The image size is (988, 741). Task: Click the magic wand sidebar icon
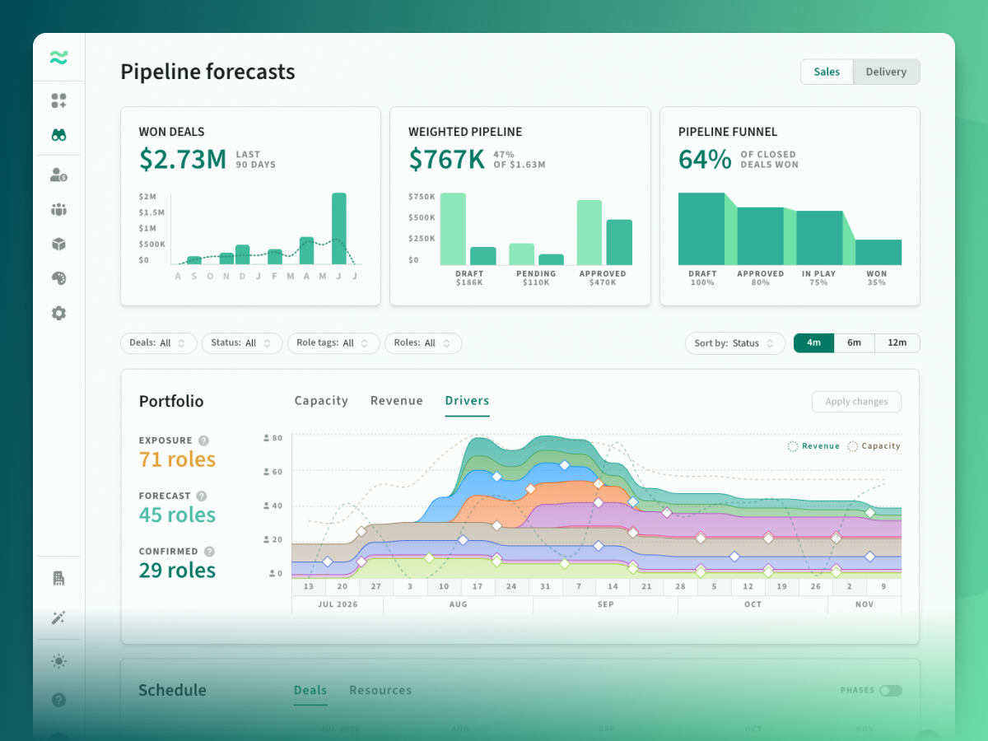(x=58, y=617)
